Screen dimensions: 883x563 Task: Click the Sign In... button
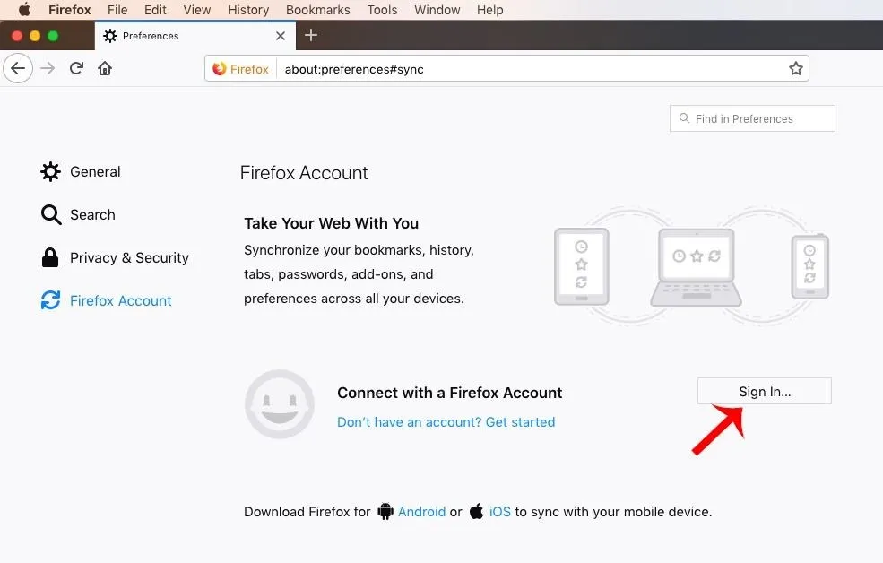click(764, 391)
